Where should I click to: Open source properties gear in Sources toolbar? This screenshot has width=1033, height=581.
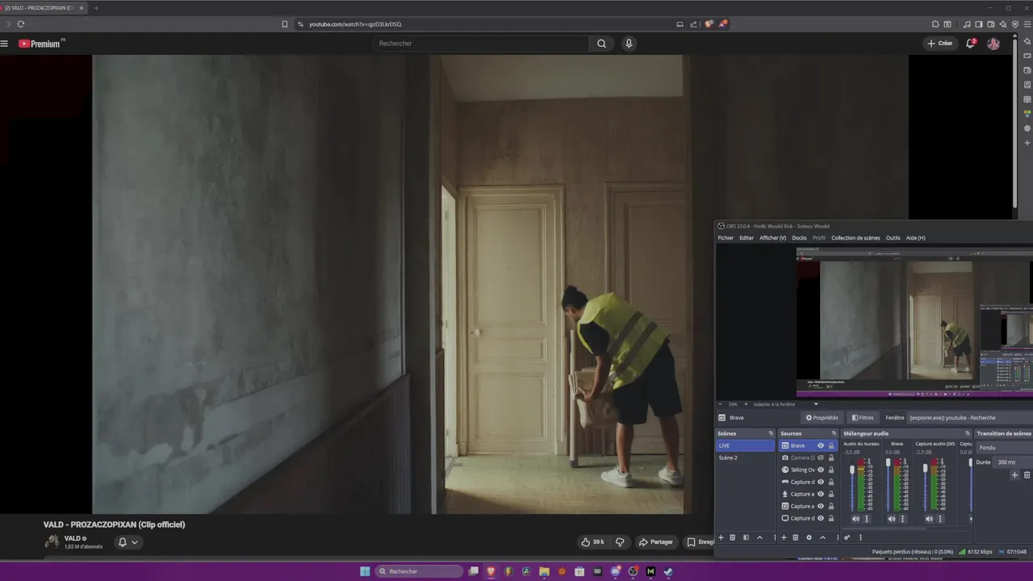click(809, 537)
